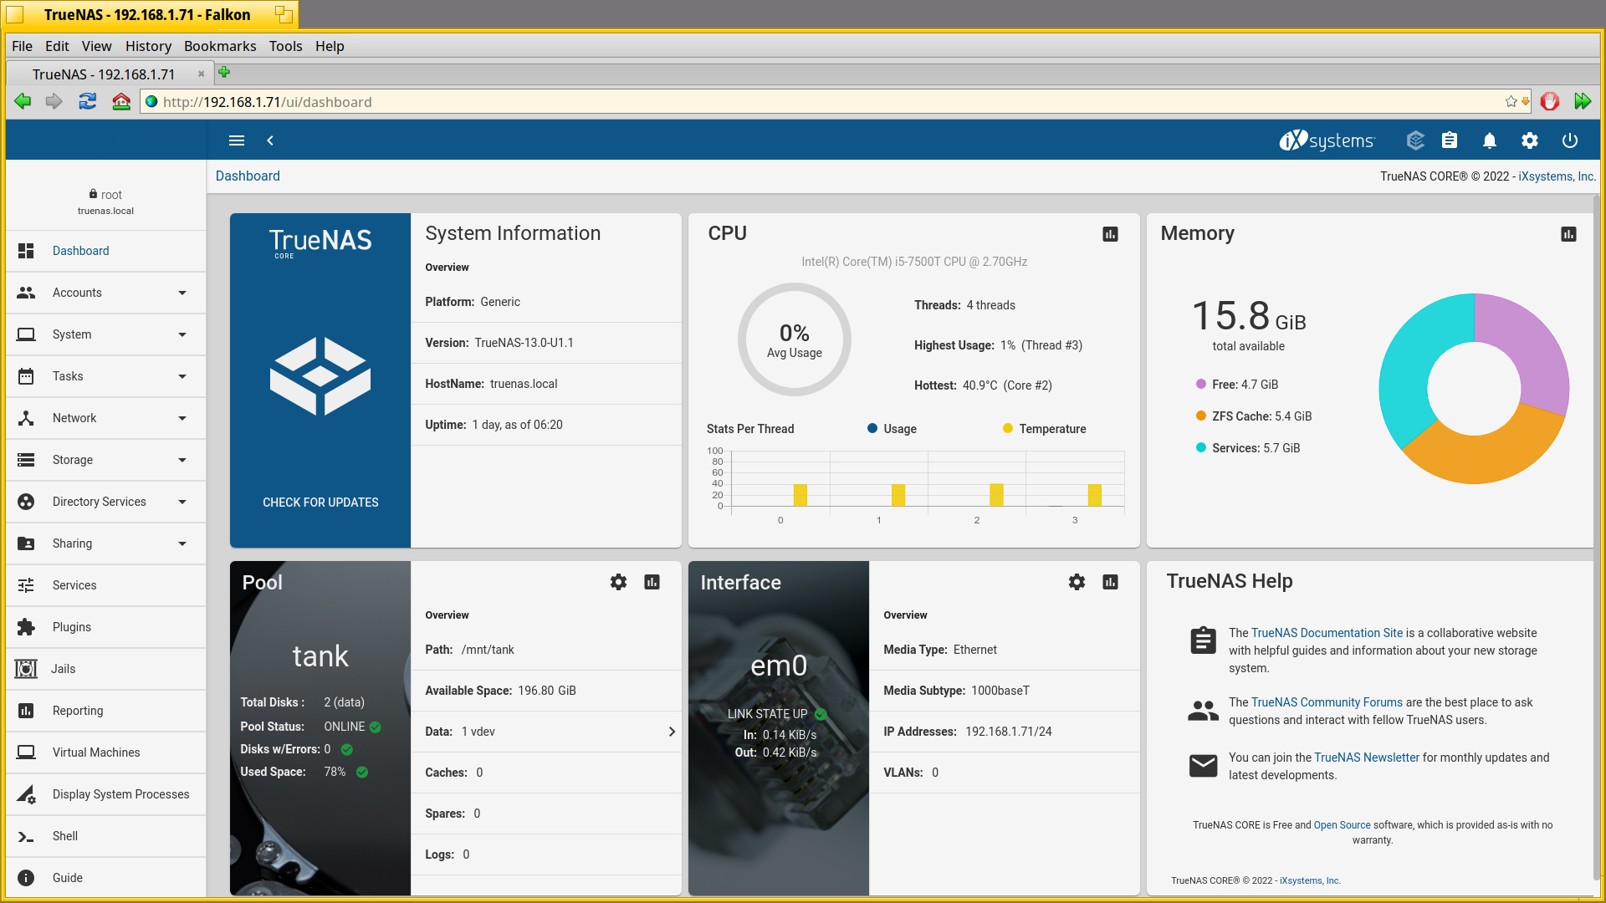The width and height of the screenshot is (1606, 903).
Task: Expand the Storage menu
Action: [106, 460]
